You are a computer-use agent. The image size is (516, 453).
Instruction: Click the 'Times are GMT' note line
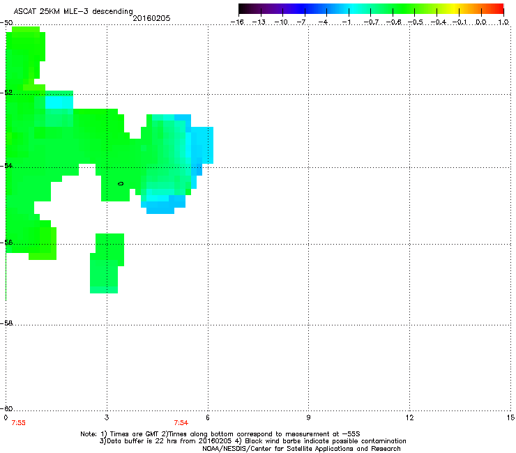pos(220,434)
